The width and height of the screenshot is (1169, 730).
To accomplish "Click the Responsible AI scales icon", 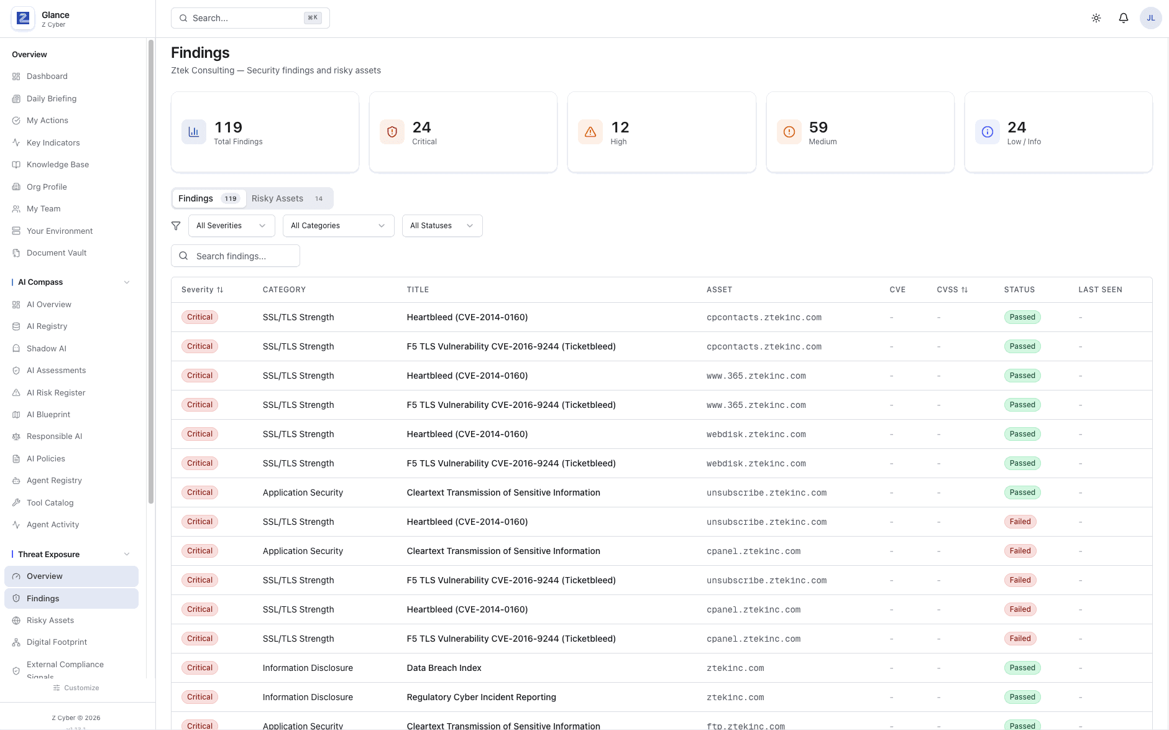I will 16,437.
